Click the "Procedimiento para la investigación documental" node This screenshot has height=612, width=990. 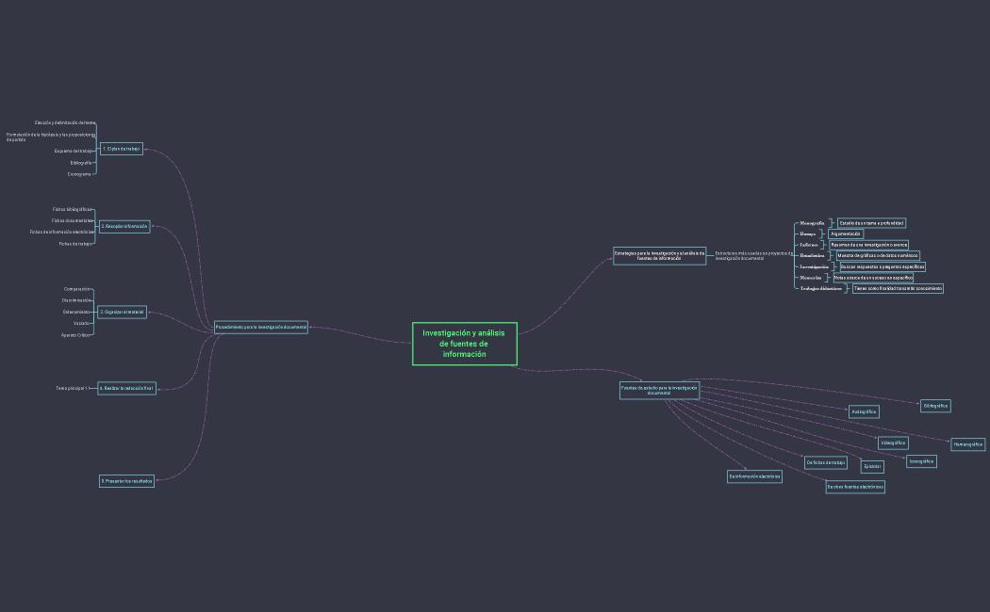261,327
